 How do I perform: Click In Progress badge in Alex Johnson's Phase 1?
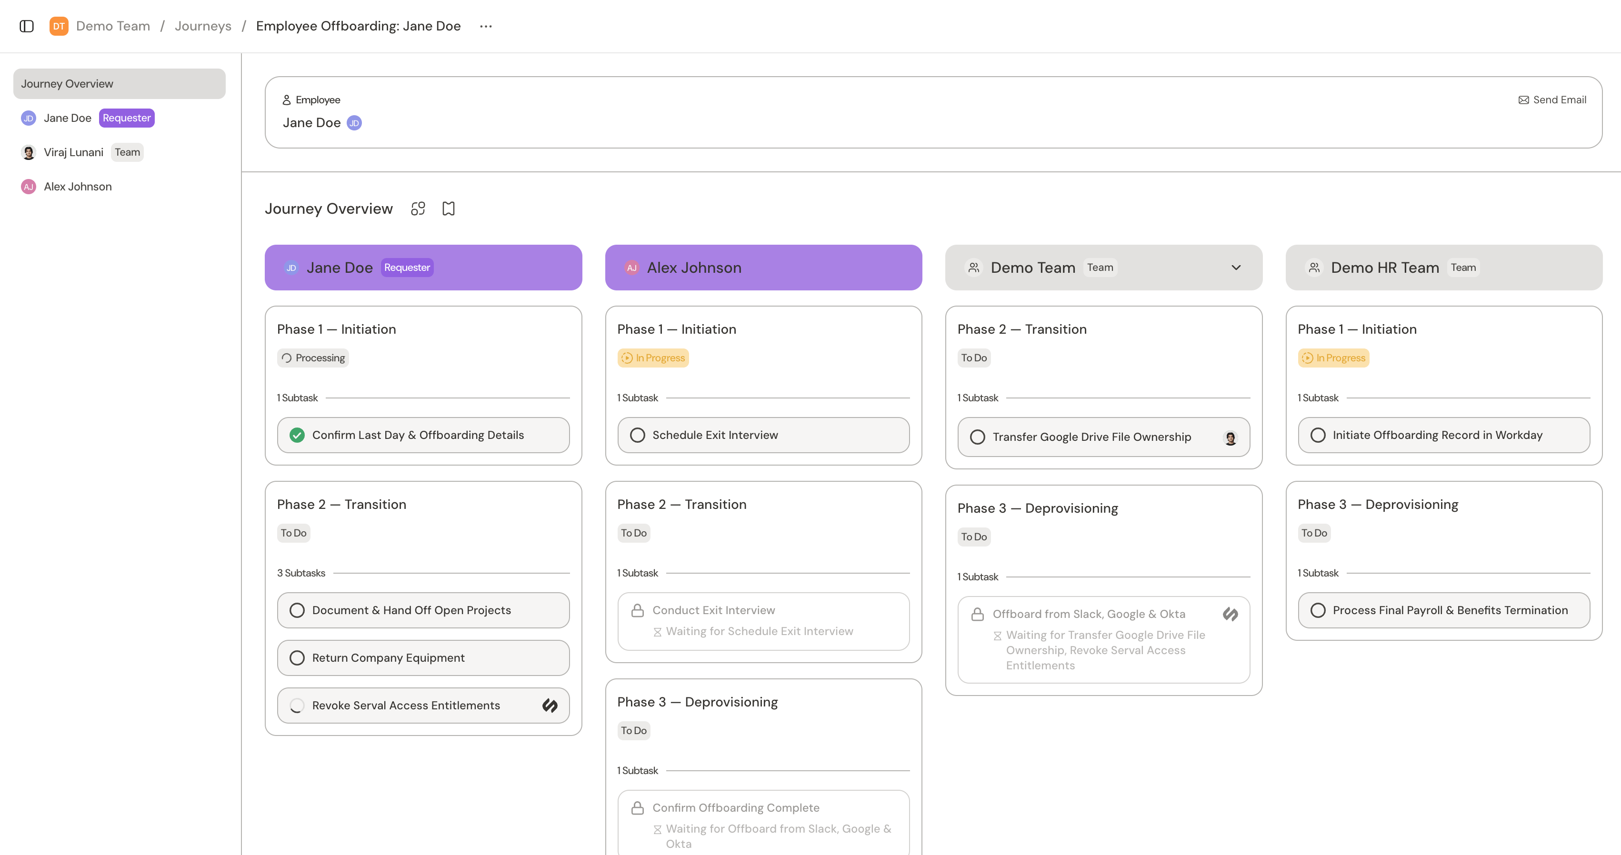point(652,358)
